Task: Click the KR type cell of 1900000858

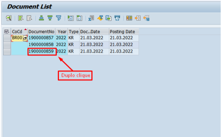Action: pos(73,45)
